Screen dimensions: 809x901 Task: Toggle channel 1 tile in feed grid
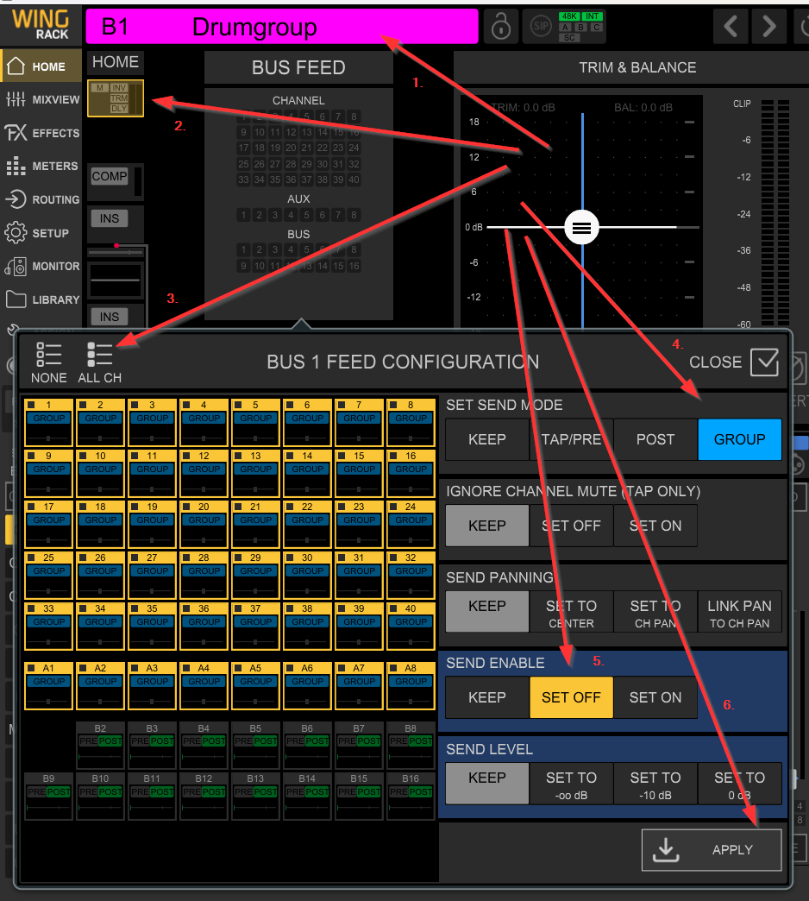(x=48, y=422)
